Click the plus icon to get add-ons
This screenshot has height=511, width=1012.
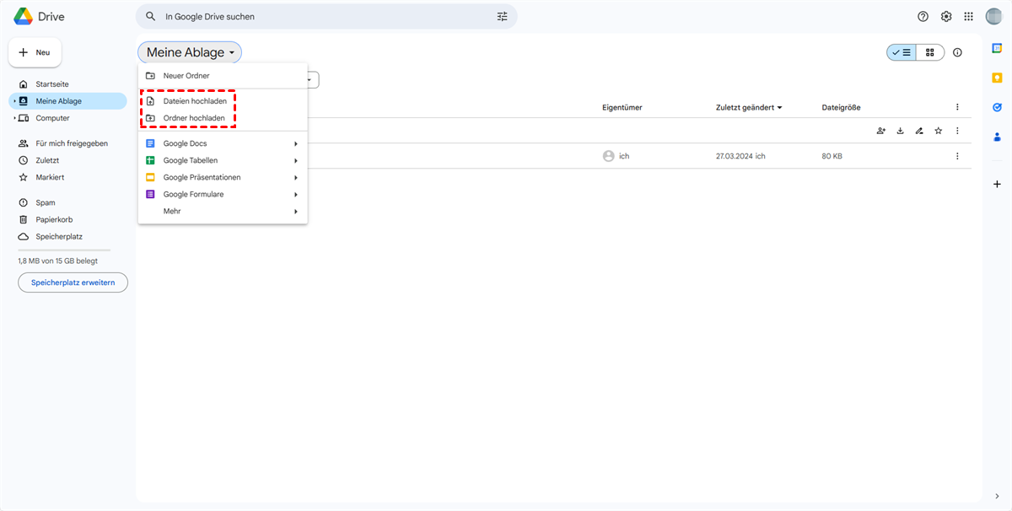point(997,184)
